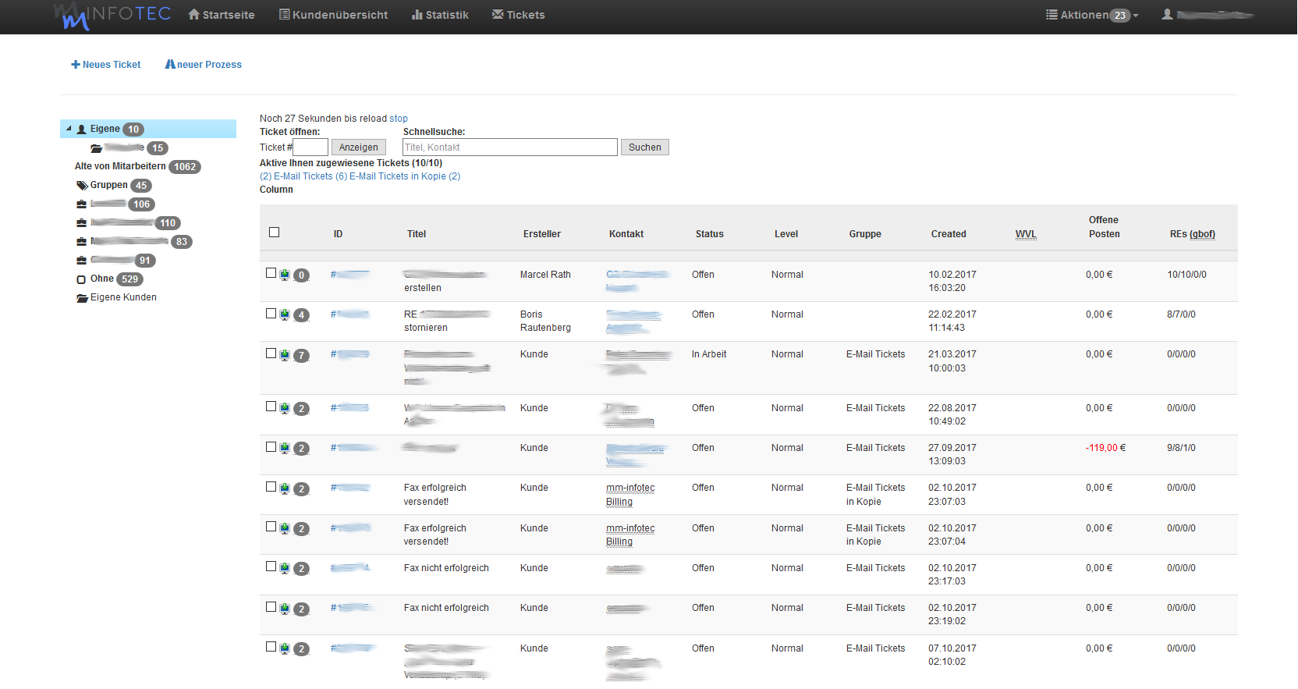Screen dimensions: 1298x689
Task: Tick the checkbox for the Boris Rautenberg ticket
Action: [271, 313]
